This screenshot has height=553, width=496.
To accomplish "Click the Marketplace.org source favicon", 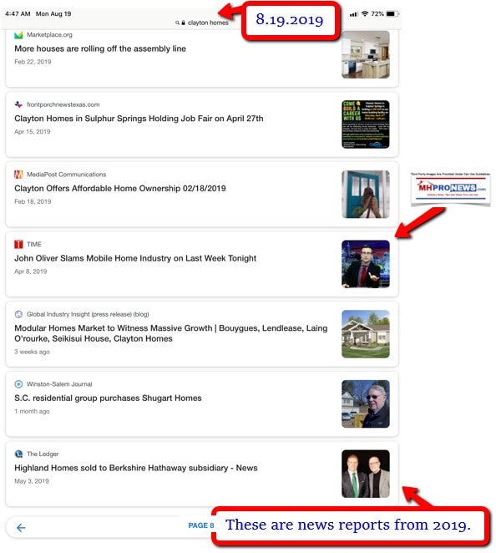I will 18,35.
